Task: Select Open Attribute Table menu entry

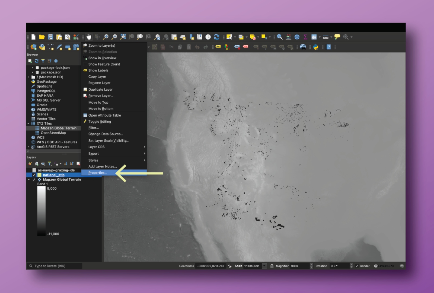Action: pos(104,115)
